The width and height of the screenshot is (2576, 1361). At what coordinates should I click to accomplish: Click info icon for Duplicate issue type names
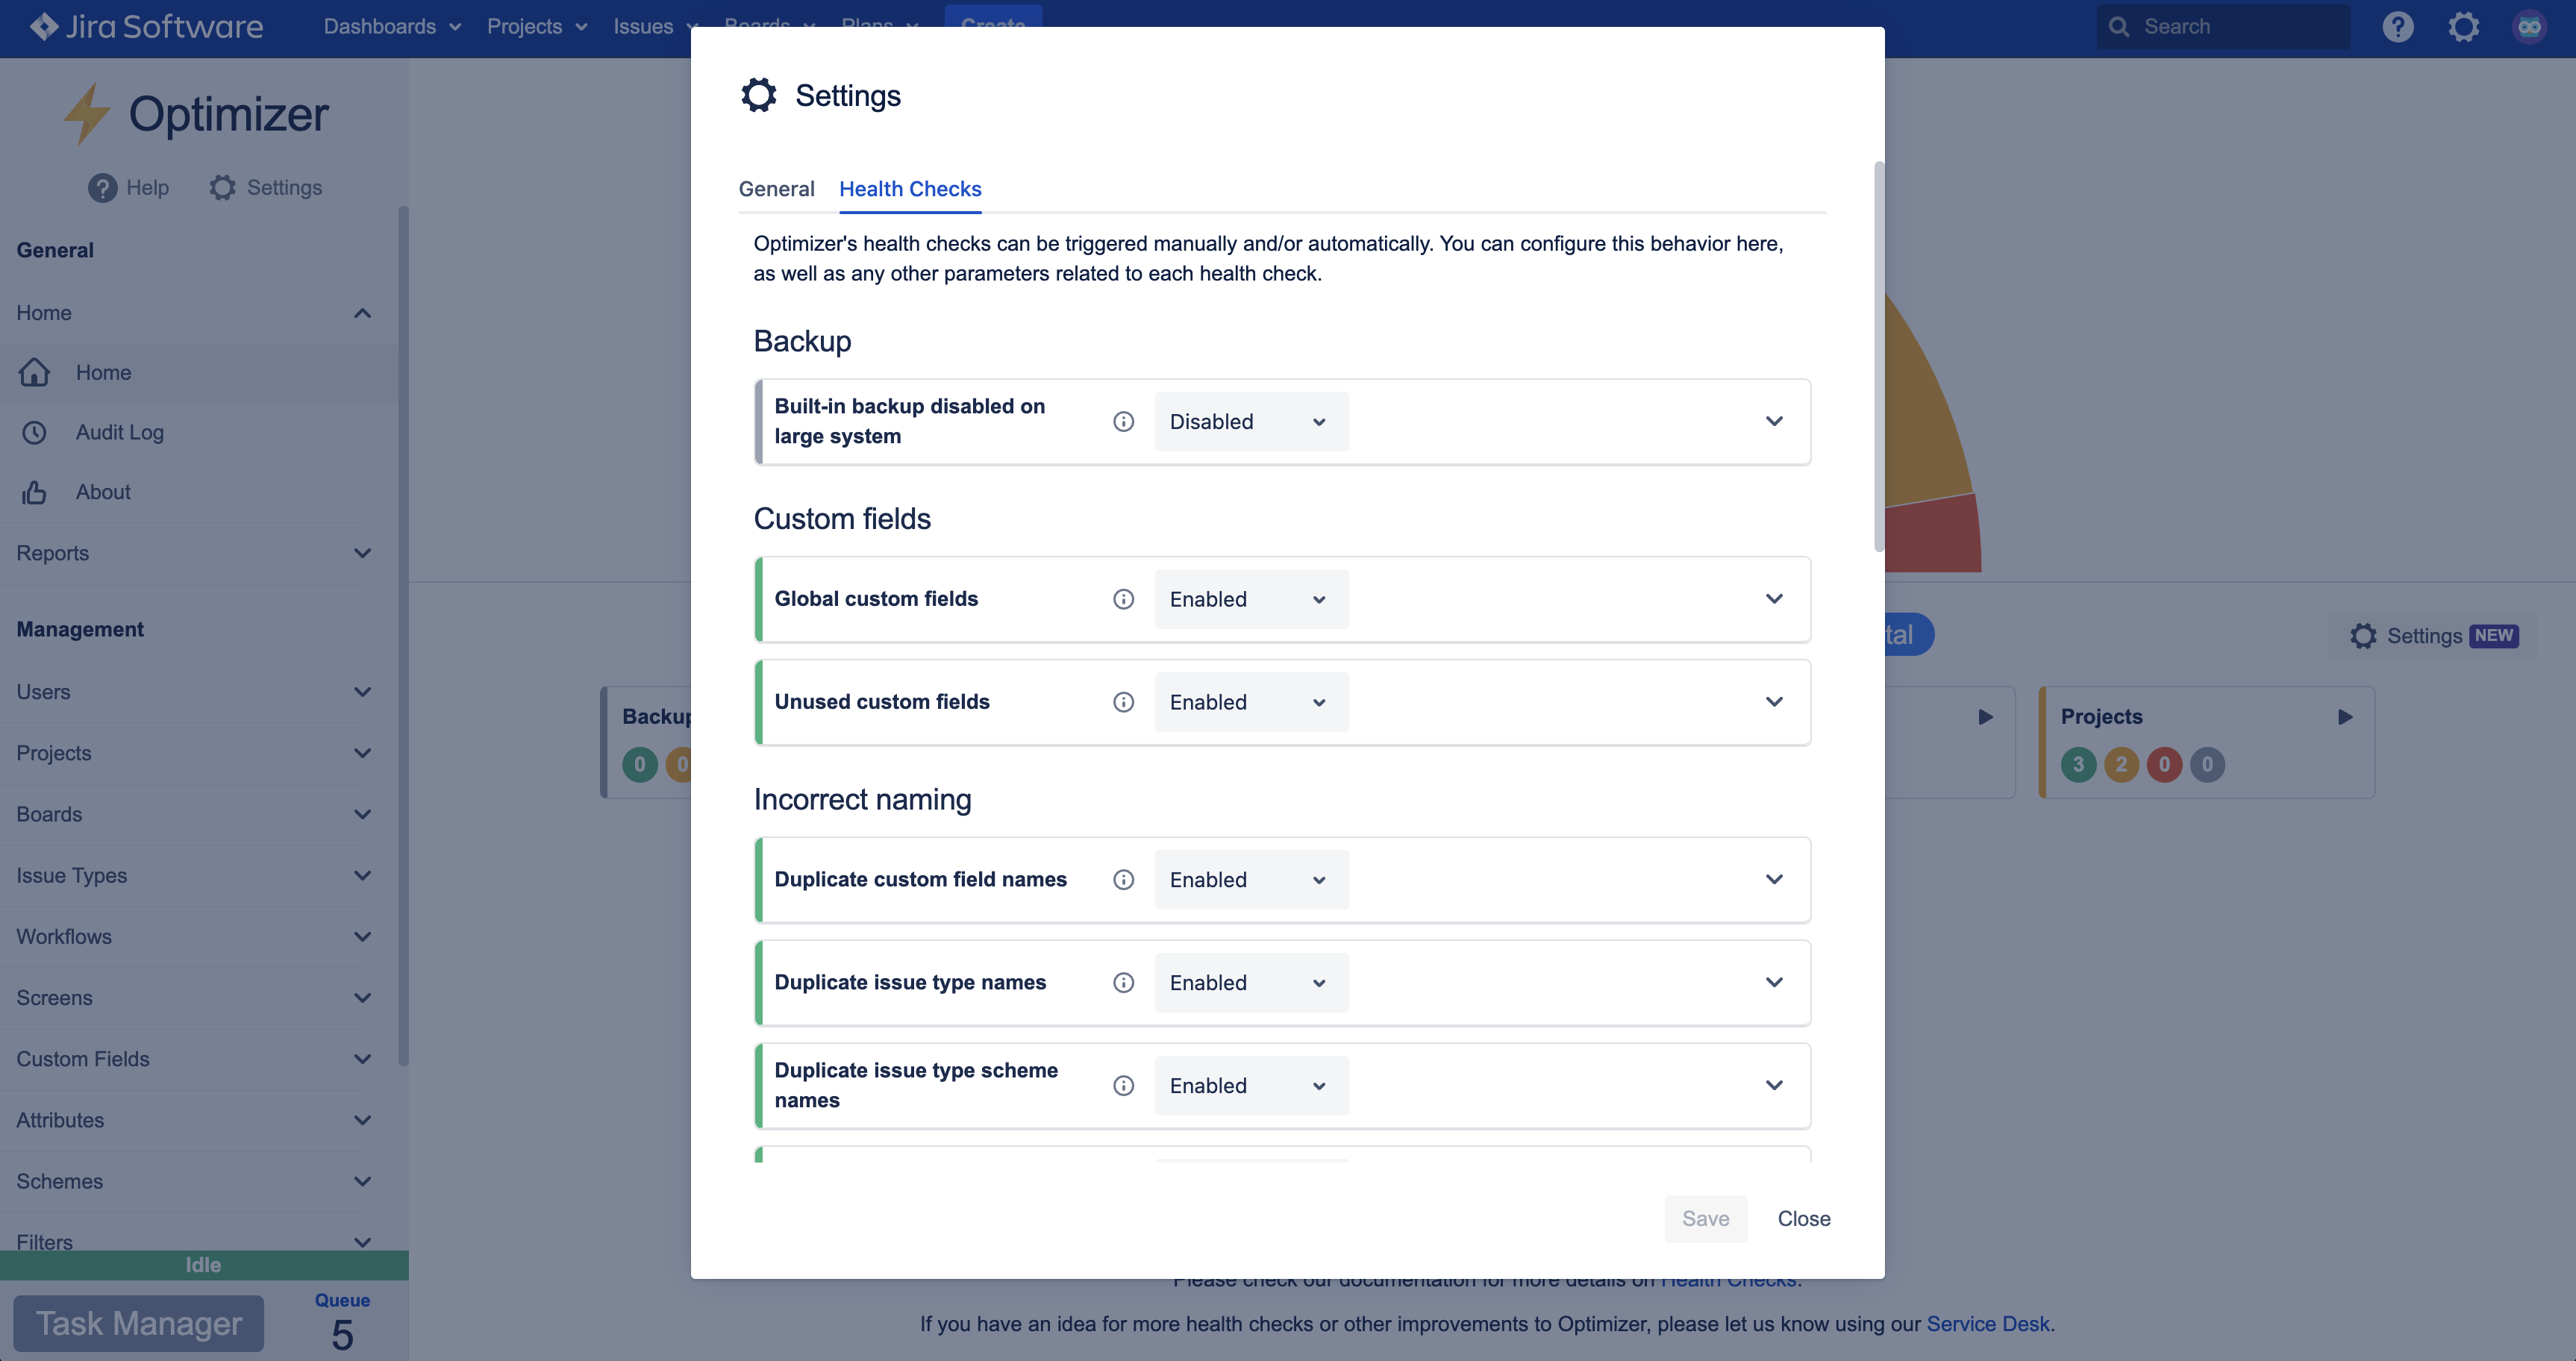(1123, 983)
